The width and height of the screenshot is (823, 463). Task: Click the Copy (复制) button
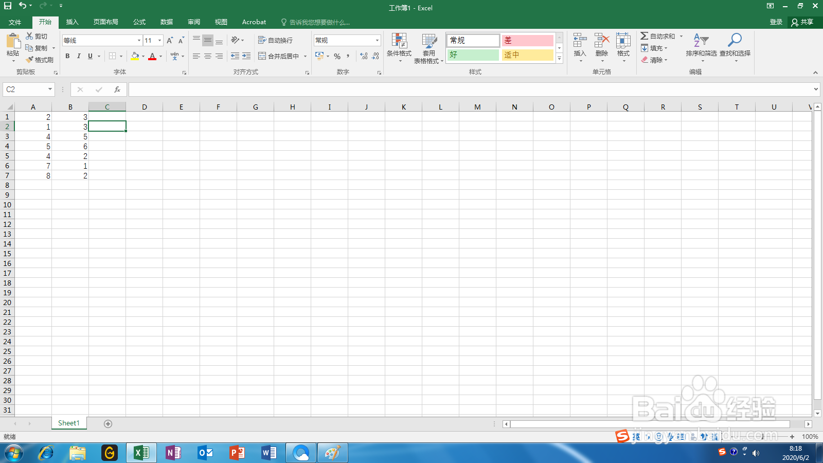pyautogui.click(x=37, y=48)
